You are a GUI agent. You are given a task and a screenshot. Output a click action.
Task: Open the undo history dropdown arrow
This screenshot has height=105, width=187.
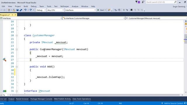(x=28, y=10)
